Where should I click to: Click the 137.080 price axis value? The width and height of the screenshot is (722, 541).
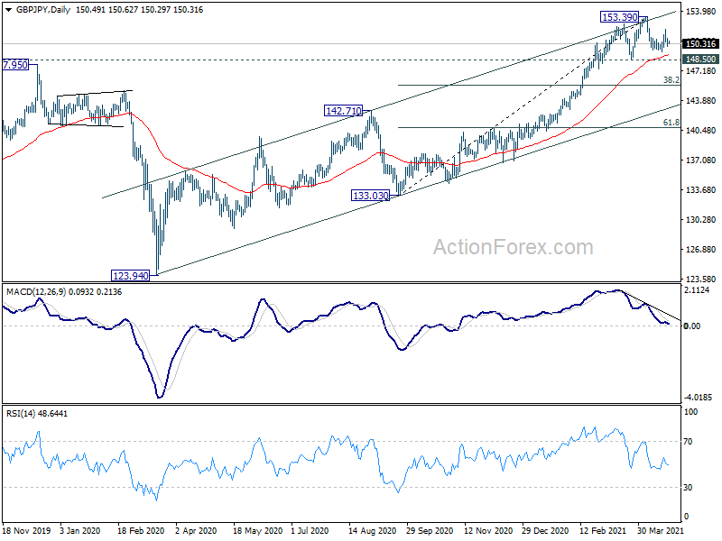pyautogui.click(x=701, y=160)
